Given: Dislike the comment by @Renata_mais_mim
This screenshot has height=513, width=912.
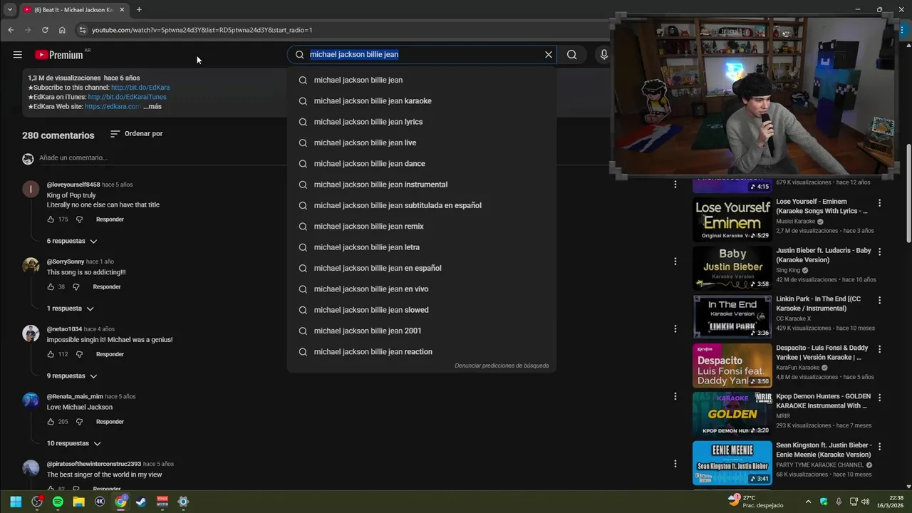Looking at the screenshot, I should [x=79, y=422].
